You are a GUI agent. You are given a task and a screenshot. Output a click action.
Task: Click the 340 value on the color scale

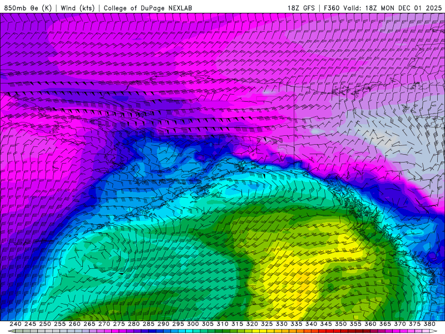[311, 324]
